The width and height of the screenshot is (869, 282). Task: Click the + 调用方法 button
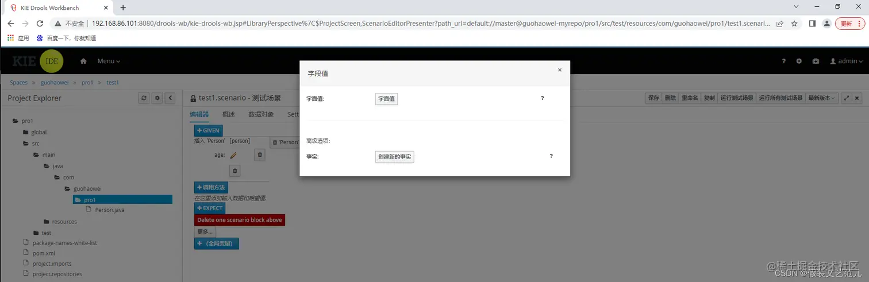point(211,187)
